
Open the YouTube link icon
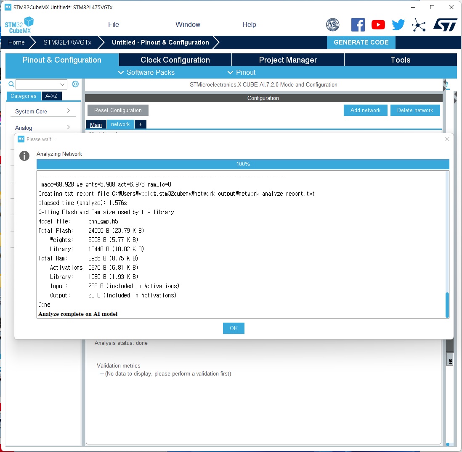(378, 25)
